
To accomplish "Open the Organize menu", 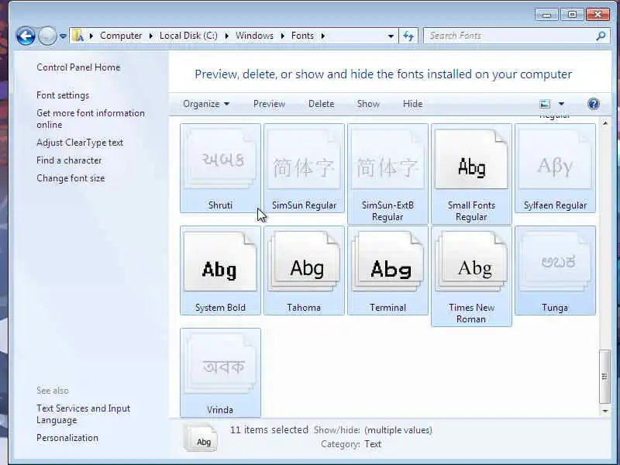I will pos(206,104).
